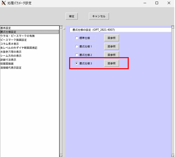Minimize the 処理パラメータ設定 window
This screenshot has height=157, width=175.
pyautogui.click(x=145, y=3)
